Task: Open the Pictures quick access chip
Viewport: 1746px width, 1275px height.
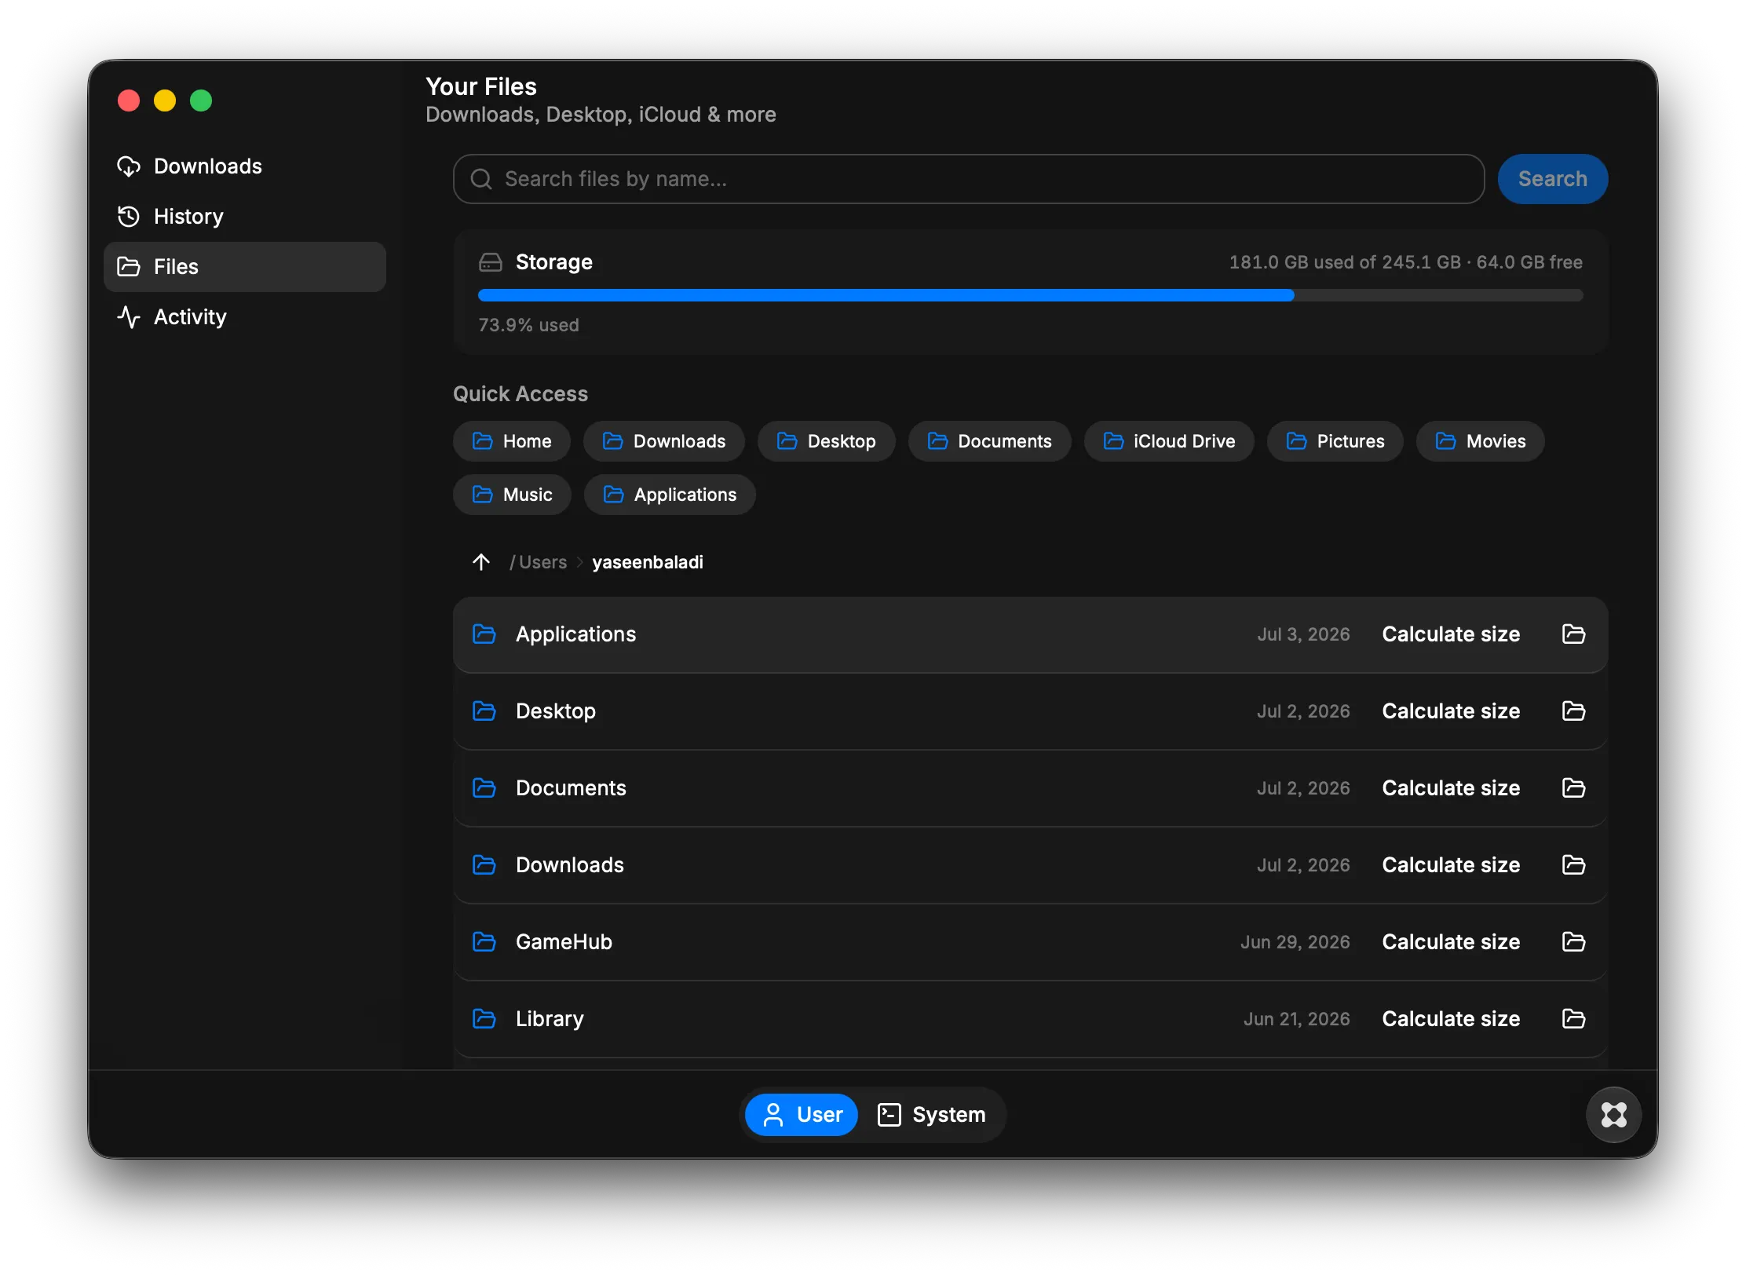Action: (1335, 441)
